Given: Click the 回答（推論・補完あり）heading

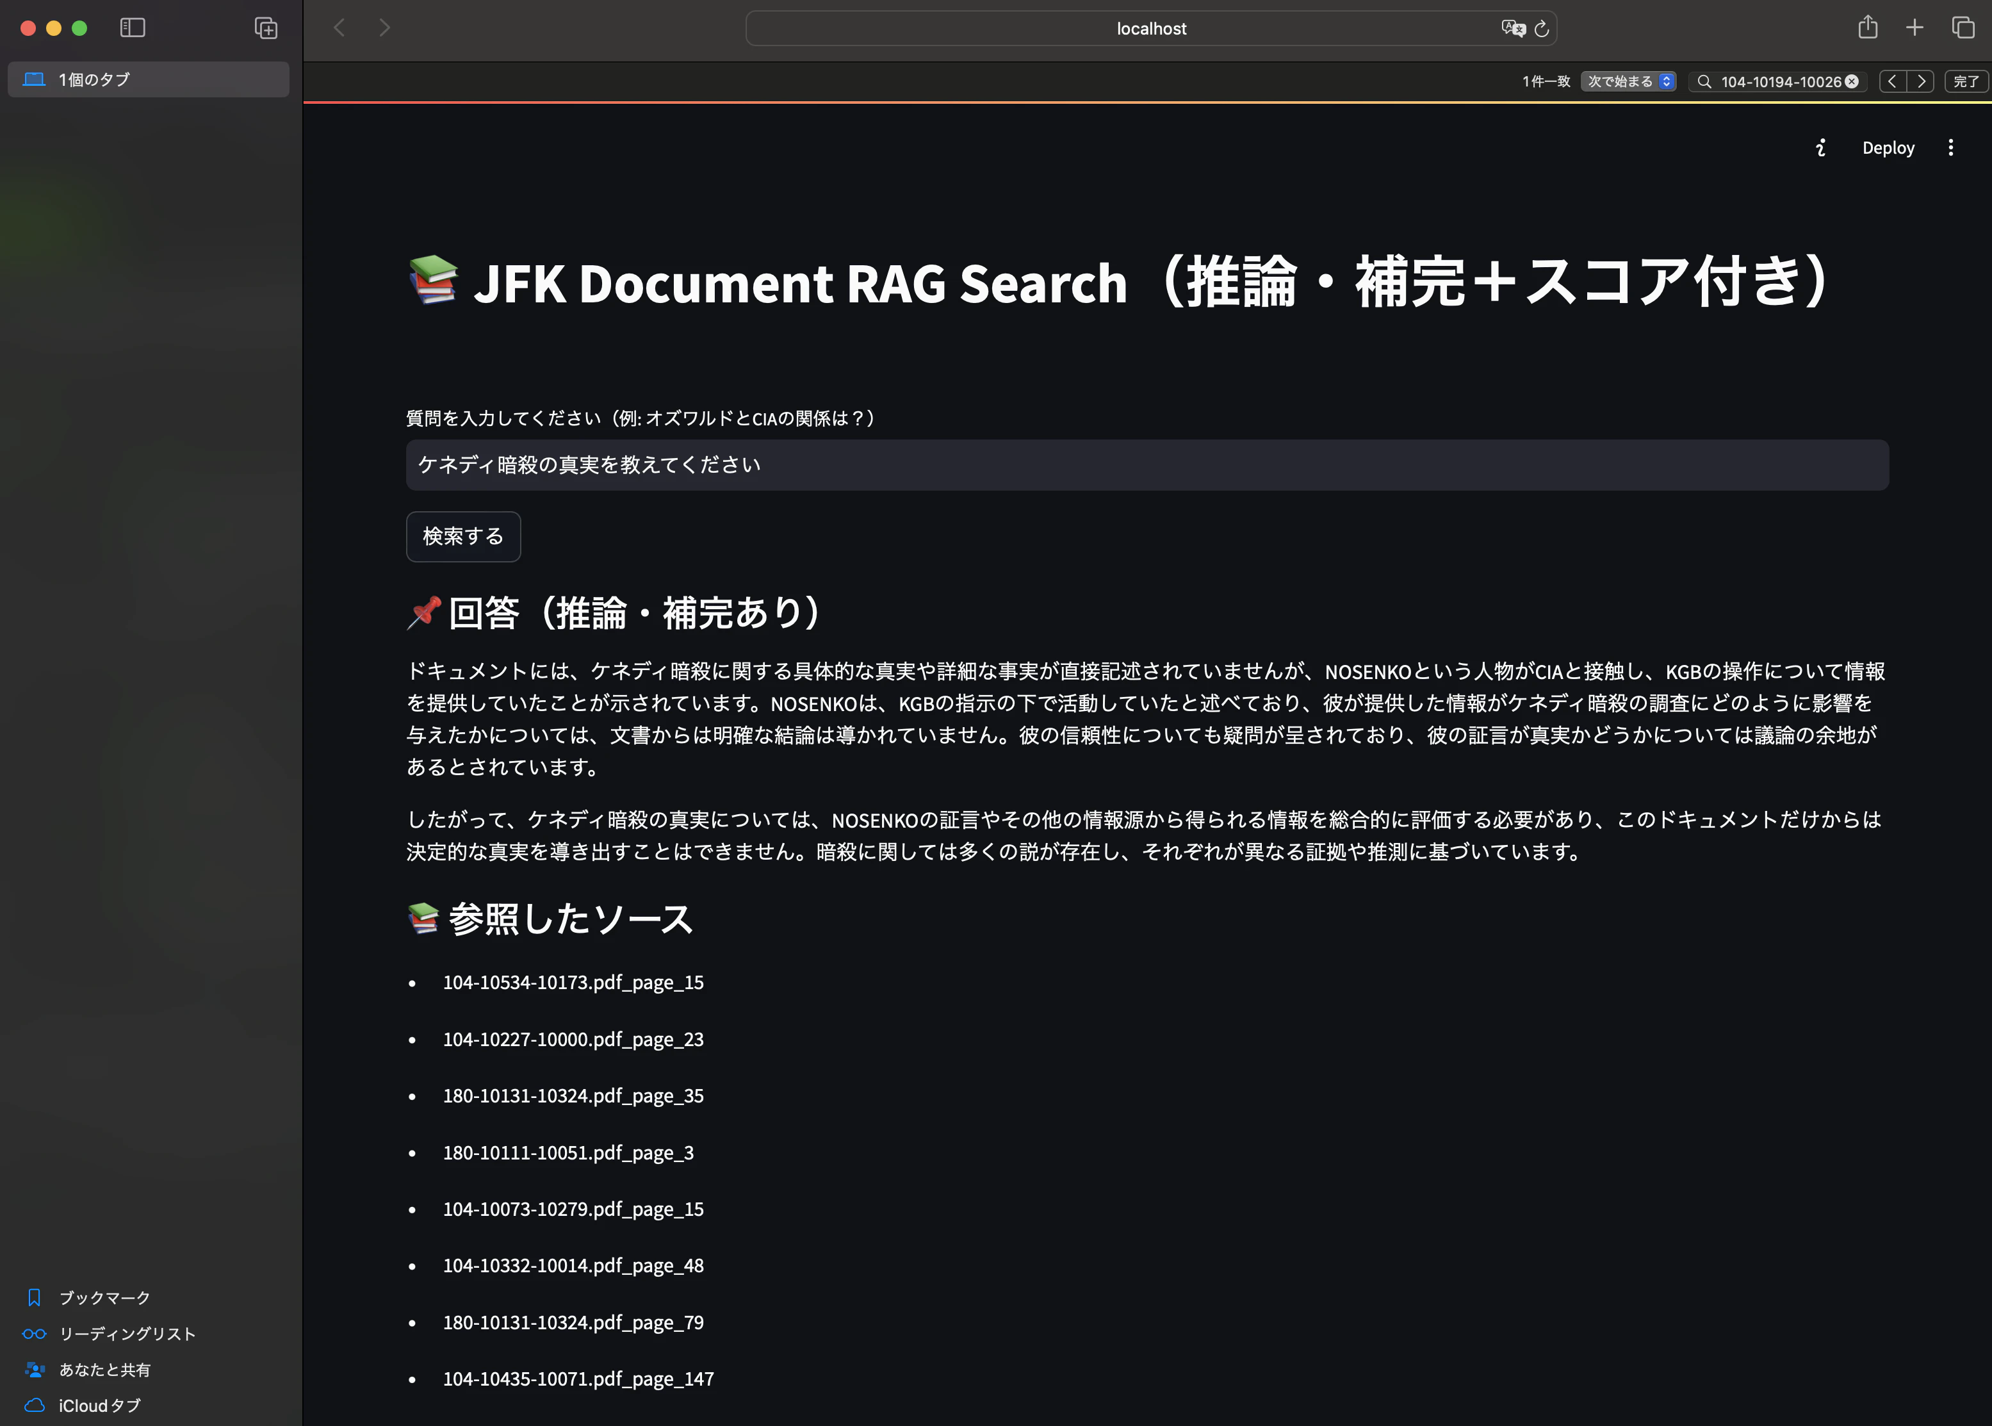Looking at the screenshot, I should (614, 613).
